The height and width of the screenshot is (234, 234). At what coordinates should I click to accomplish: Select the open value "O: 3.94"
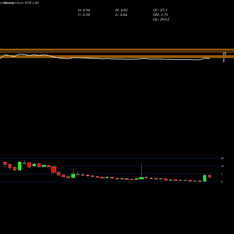(x=84, y=10)
